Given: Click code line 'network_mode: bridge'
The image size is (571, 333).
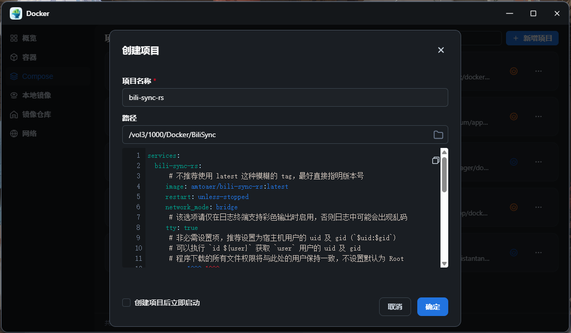Looking at the screenshot, I should coord(201,207).
